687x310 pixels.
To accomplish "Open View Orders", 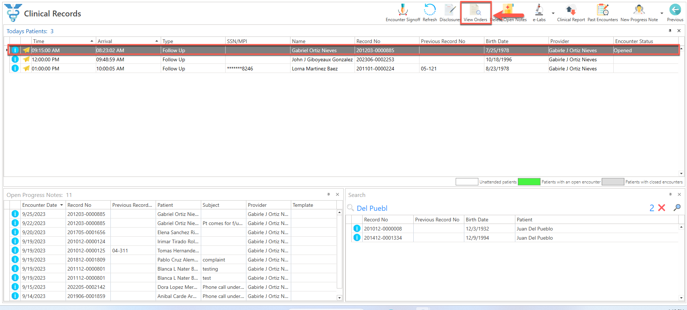I will coord(475,13).
